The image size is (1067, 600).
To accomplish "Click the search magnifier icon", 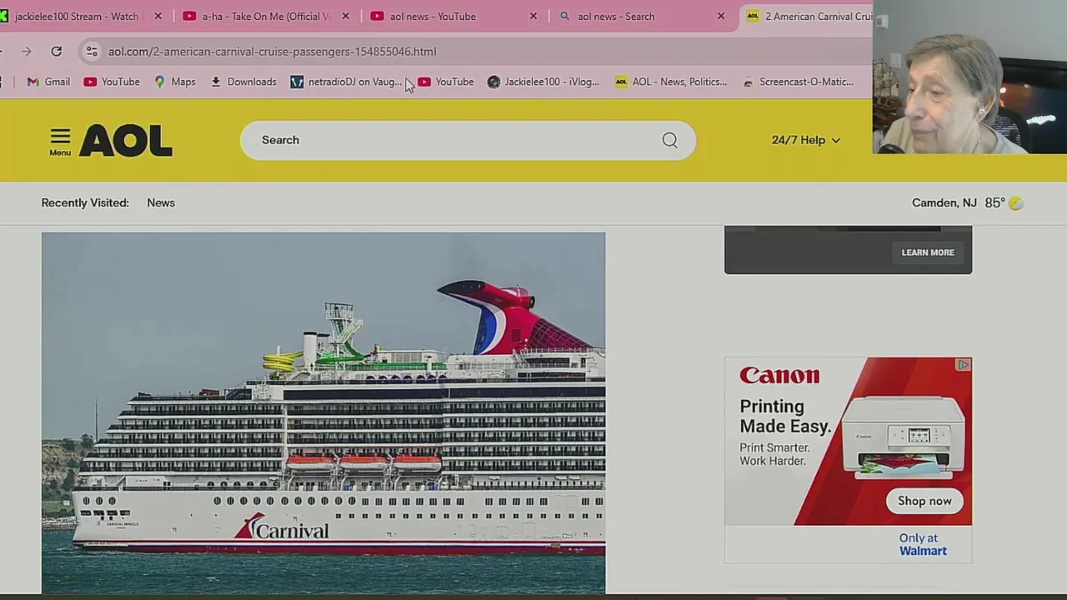I will coord(669,140).
